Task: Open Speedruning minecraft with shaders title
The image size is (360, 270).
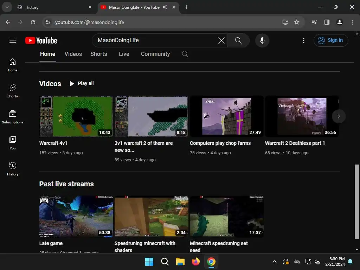Action: pyautogui.click(x=144, y=247)
